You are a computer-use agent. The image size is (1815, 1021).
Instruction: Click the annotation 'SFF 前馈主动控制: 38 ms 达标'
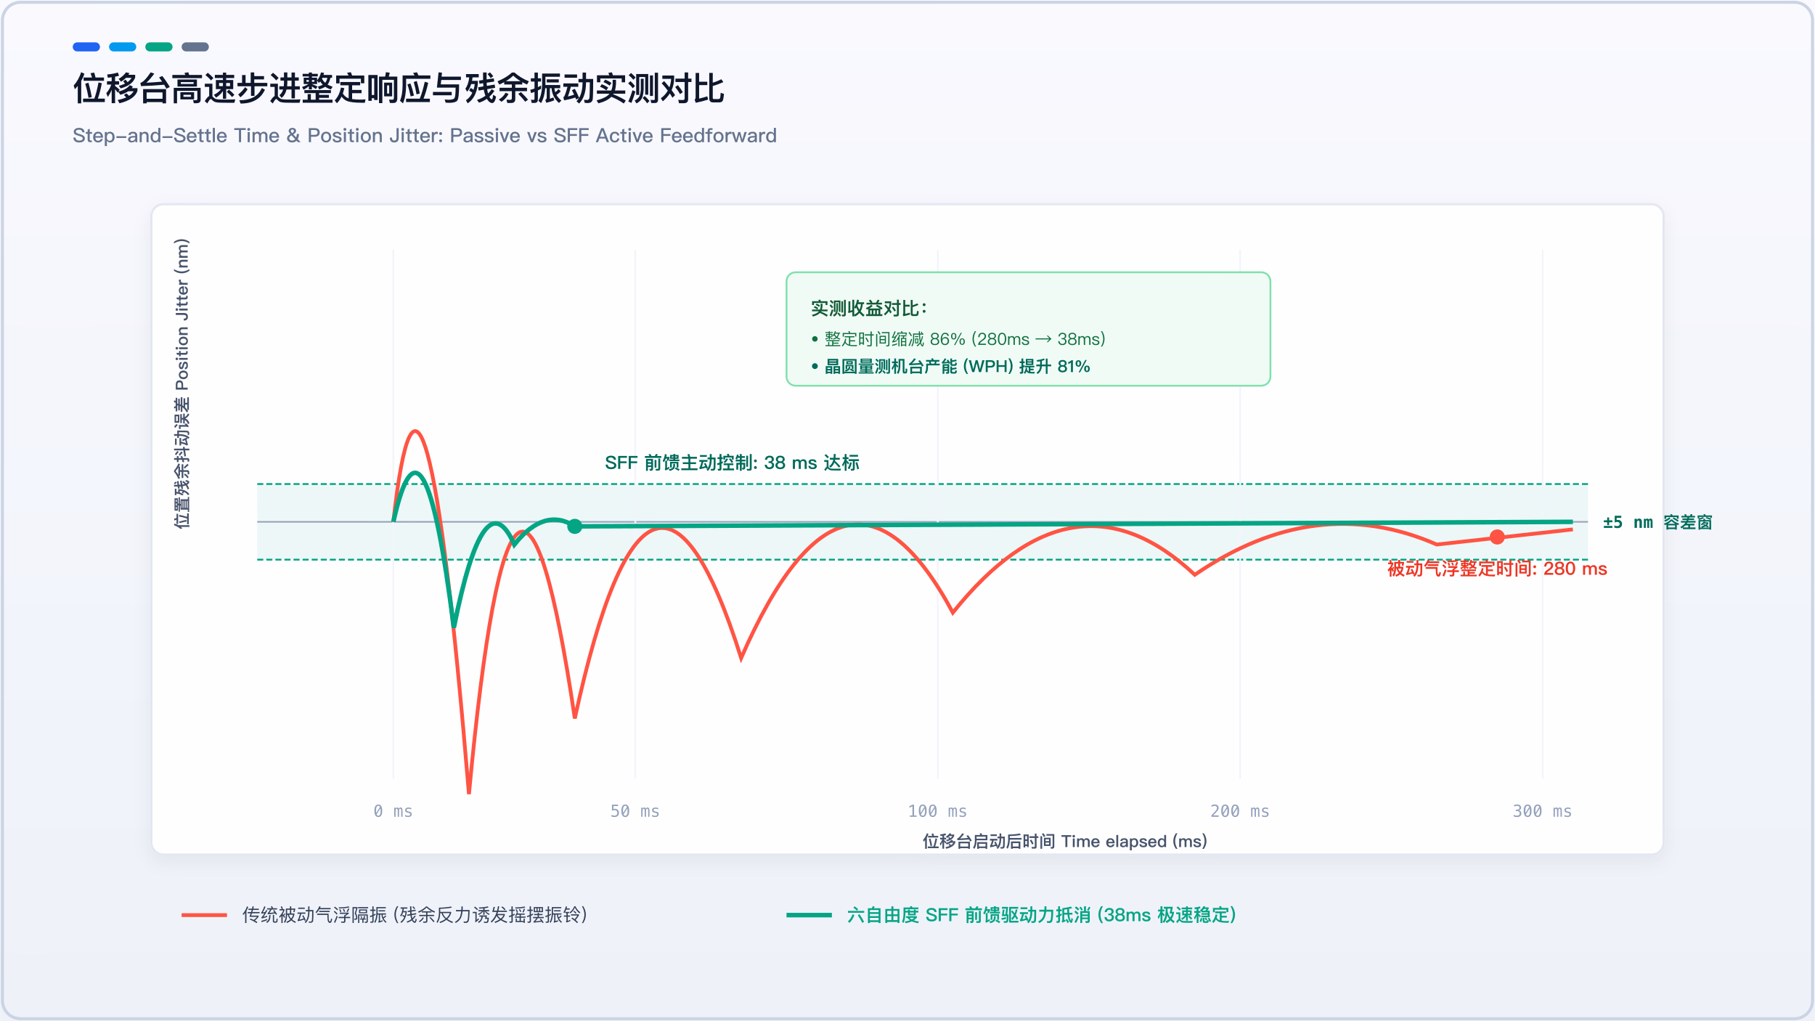(x=732, y=463)
